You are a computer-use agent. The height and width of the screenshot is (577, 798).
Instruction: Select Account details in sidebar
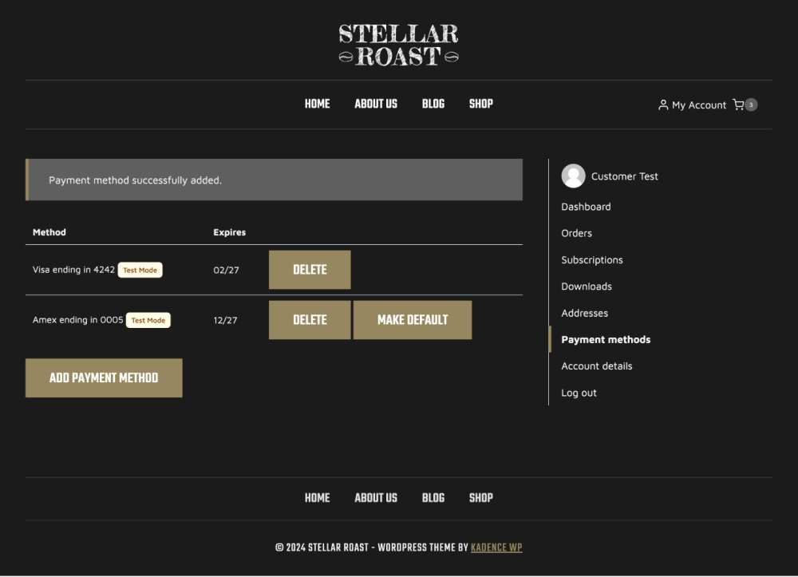596,366
